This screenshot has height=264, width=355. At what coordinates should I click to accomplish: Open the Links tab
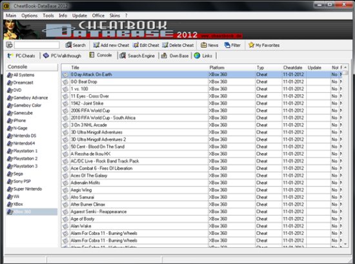tap(203, 56)
